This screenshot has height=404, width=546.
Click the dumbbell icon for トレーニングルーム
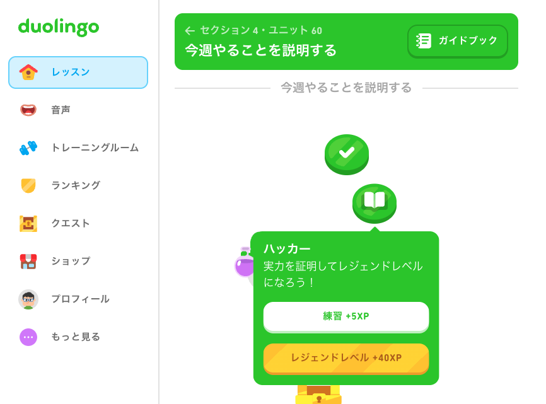click(x=28, y=148)
